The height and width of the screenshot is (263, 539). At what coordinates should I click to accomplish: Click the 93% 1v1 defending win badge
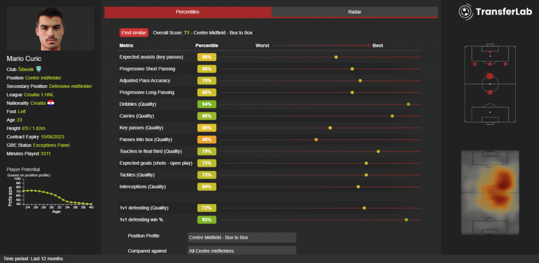[206, 219]
